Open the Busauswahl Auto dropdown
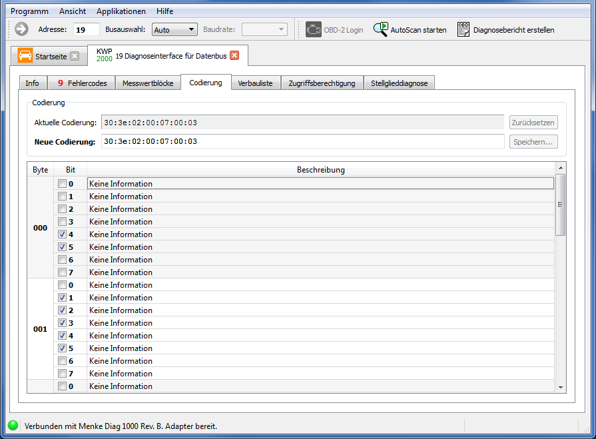Screen dimensions: 596x439 (x=174, y=29)
